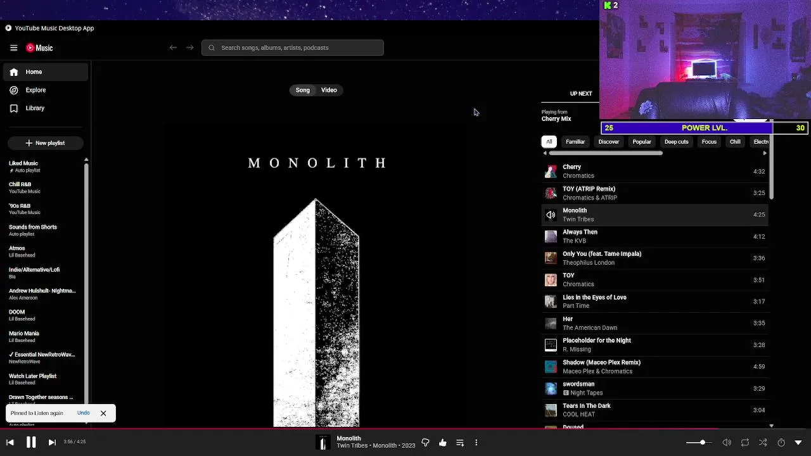Click the search field for songs and albums
The image size is (811, 456).
click(x=292, y=47)
